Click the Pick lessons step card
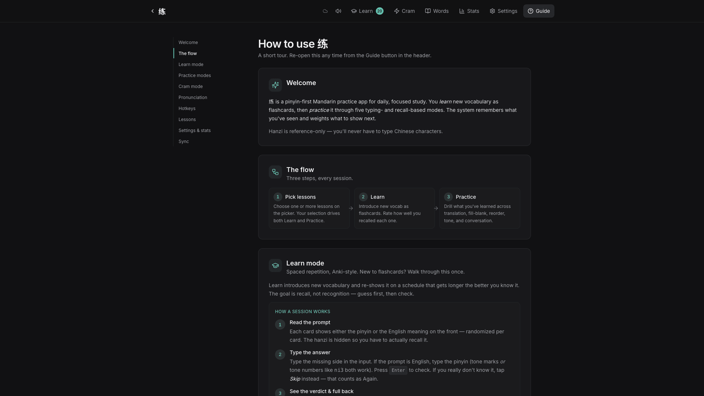Viewport: 704px width, 396px height. point(309,208)
